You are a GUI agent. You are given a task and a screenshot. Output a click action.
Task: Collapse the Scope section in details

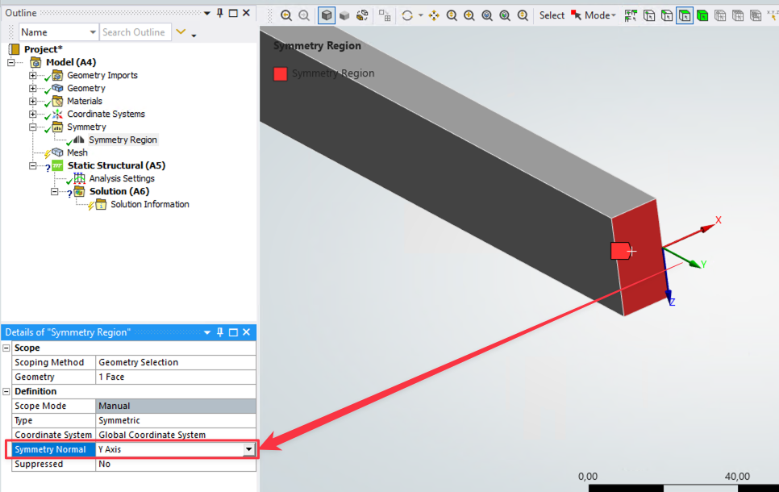click(x=7, y=348)
